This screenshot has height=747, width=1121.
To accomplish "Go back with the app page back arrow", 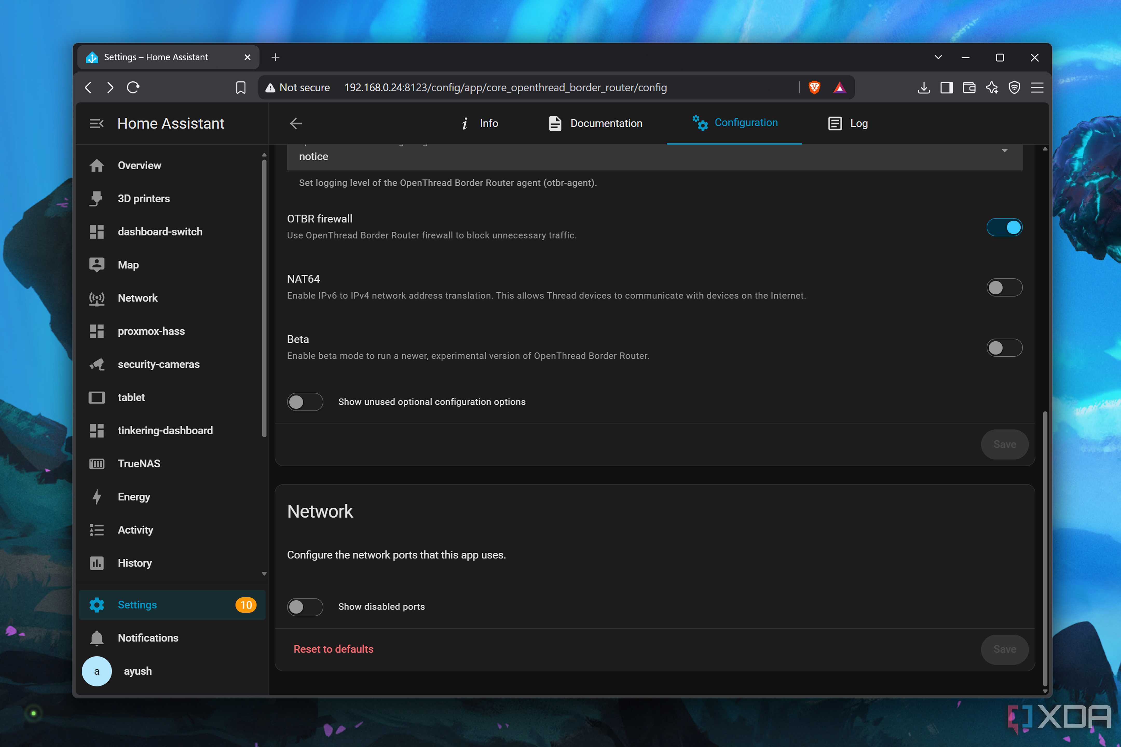I will pos(296,123).
